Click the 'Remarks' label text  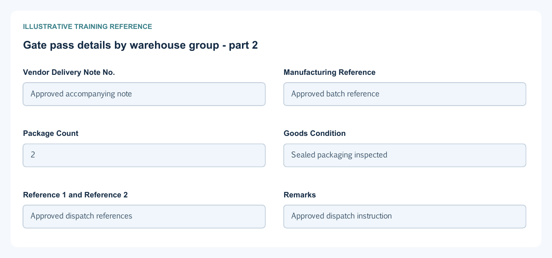click(x=300, y=195)
